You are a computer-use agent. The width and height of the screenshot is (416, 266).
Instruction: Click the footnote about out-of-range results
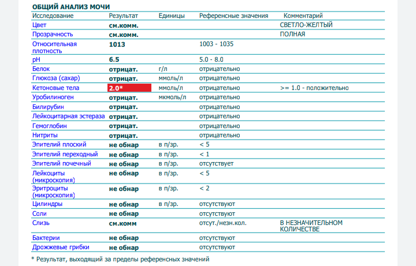[x=120, y=259]
